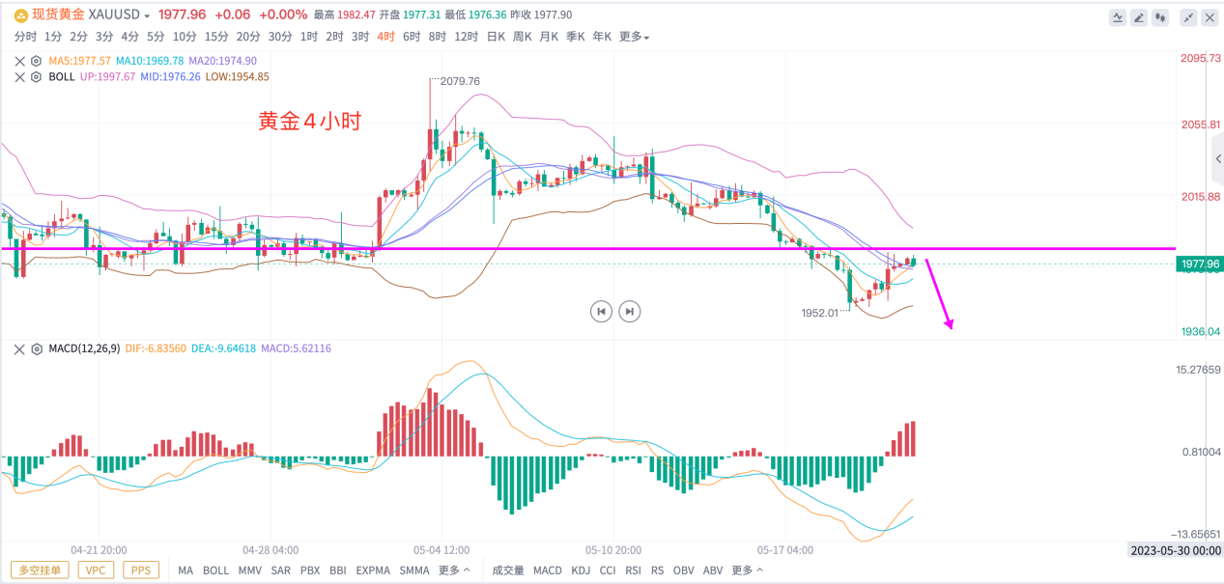1224x584 pixels.
Task: Expand 更多 main indicators list
Action: pyautogui.click(x=453, y=570)
